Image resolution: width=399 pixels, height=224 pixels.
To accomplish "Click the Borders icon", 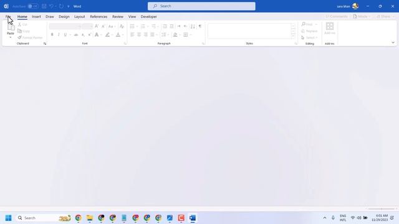I will coord(186,35).
